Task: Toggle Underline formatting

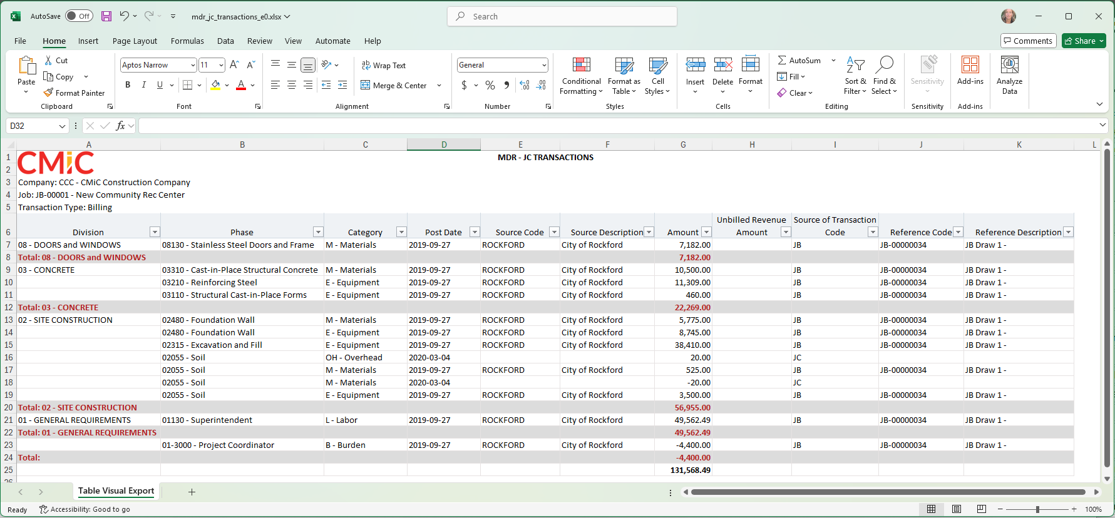Action: [x=160, y=85]
